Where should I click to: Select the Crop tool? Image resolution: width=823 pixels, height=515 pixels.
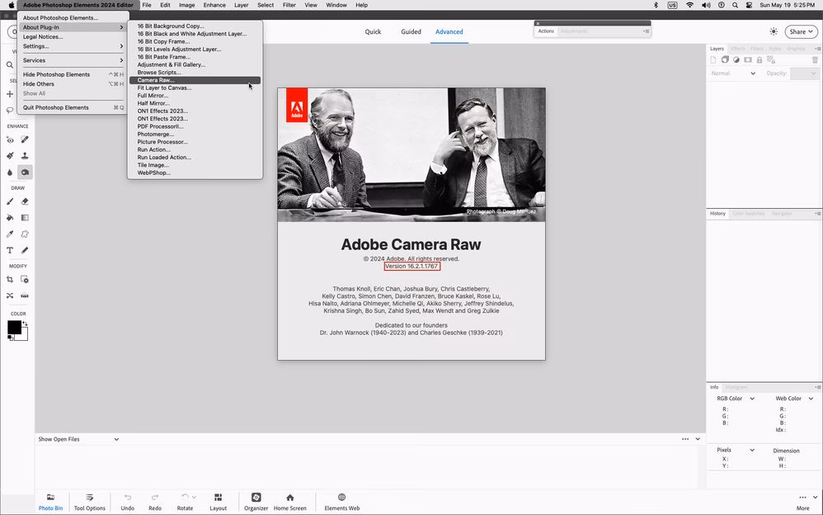[x=10, y=279]
